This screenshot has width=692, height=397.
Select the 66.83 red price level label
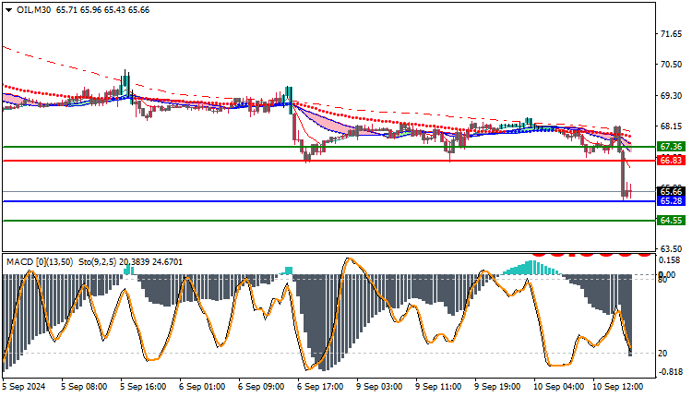pyautogui.click(x=672, y=161)
